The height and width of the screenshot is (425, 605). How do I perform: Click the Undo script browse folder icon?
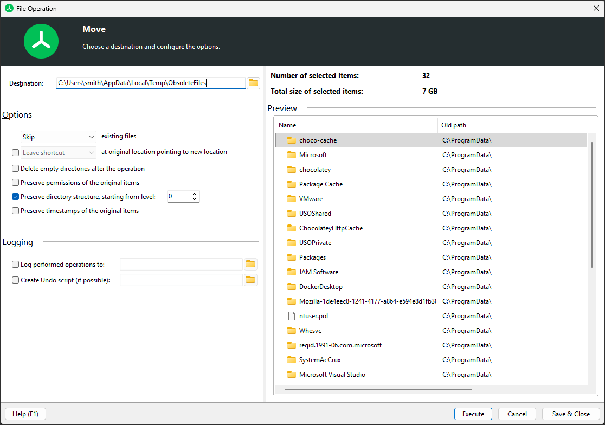pyautogui.click(x=250, y=280)
